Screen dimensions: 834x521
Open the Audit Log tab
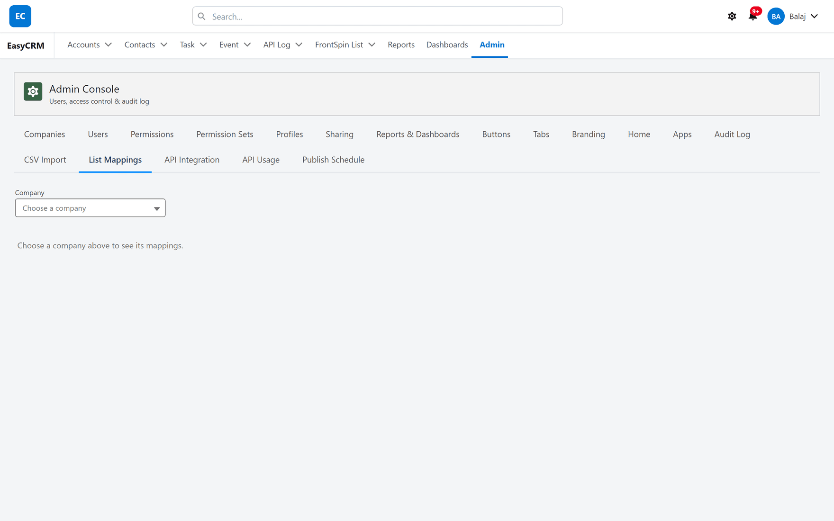[732, 134]
